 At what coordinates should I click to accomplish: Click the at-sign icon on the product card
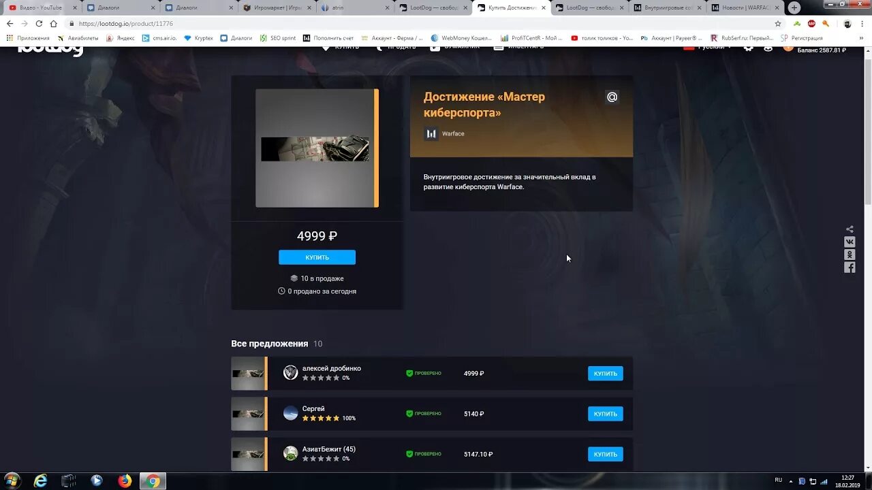(612, 97)
